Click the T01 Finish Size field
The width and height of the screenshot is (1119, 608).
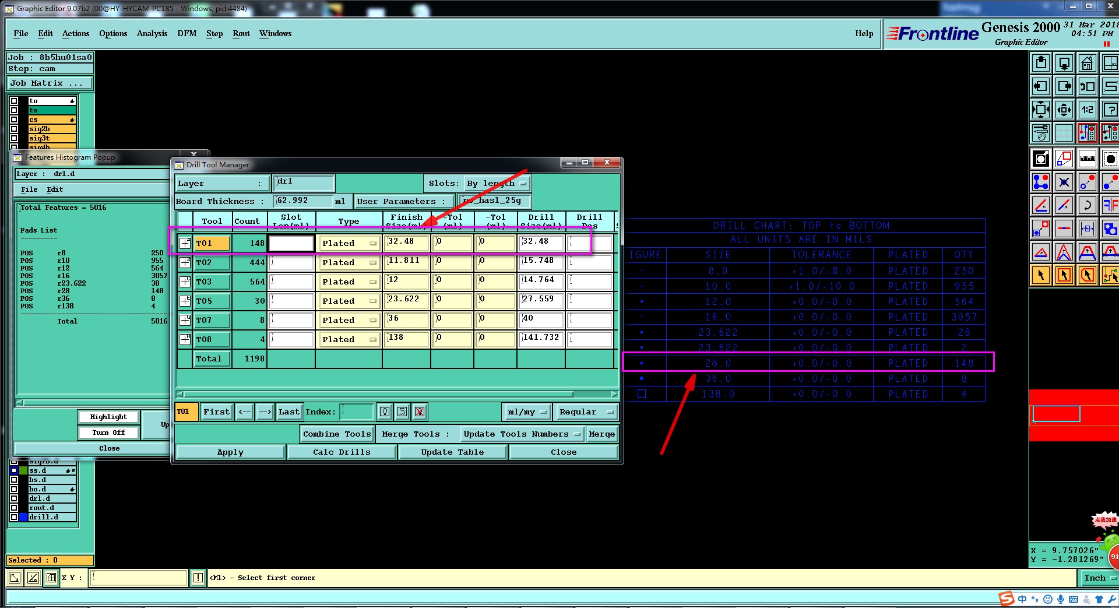point(406,243)
